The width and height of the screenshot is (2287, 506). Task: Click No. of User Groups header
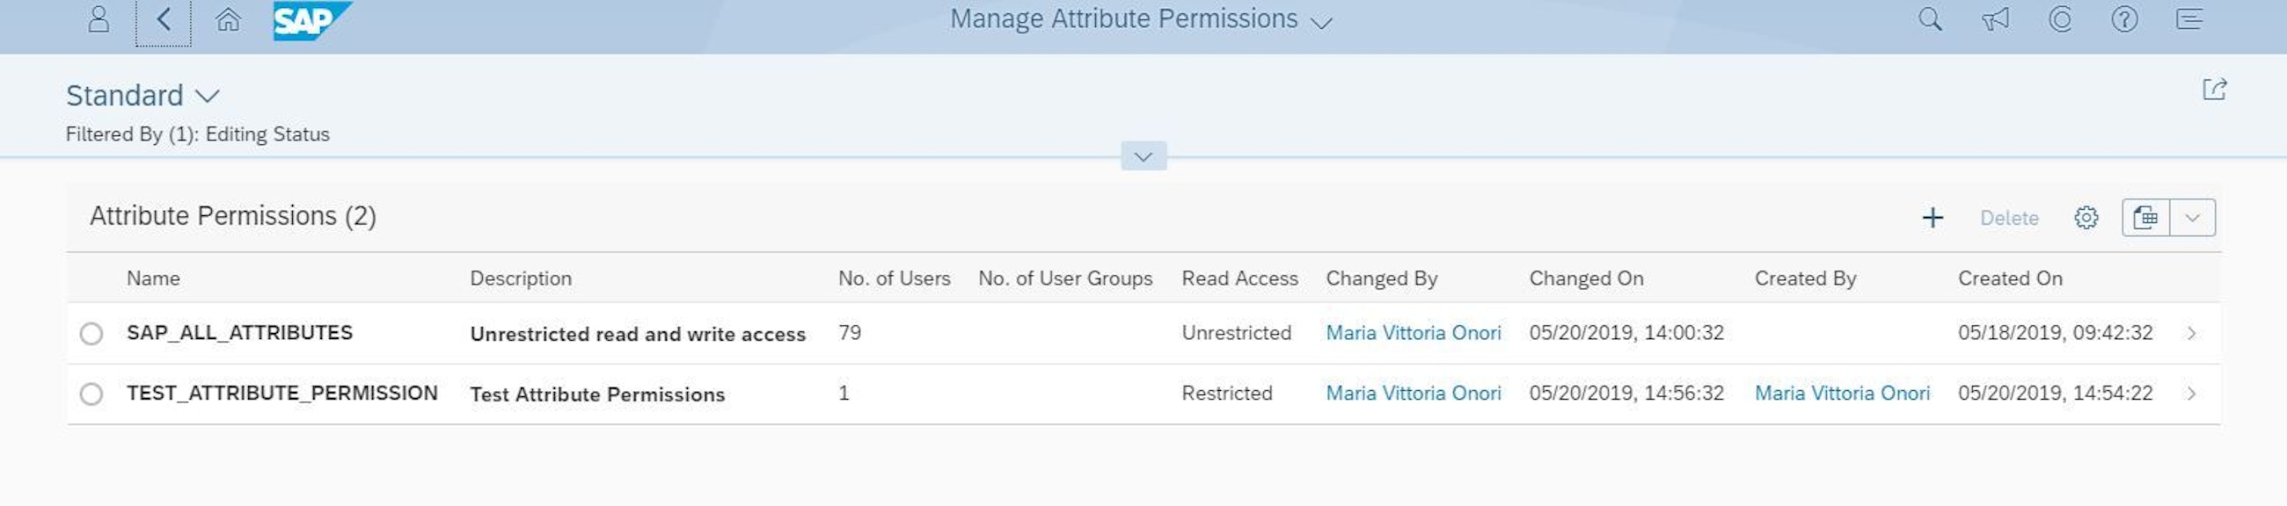(x=1065, y=278)
